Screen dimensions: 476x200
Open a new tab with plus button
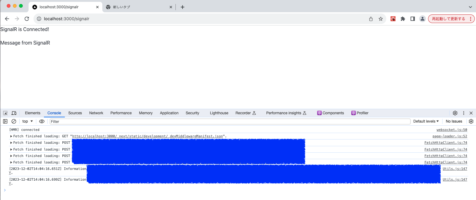[x=183, y=7]
